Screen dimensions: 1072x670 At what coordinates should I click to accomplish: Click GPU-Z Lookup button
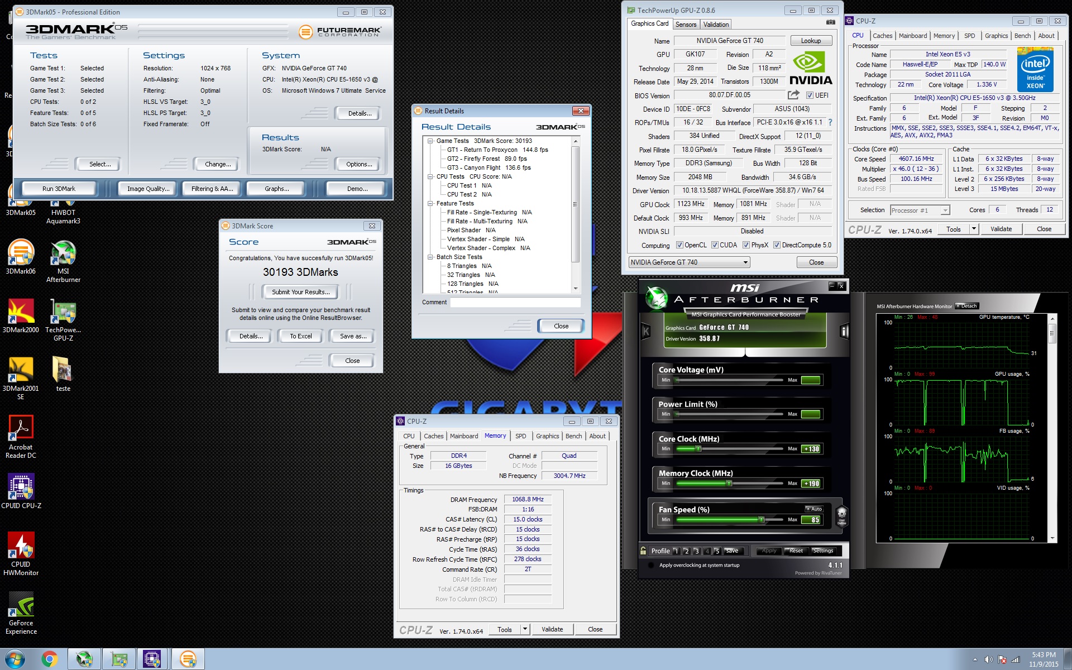click(811, 41)
